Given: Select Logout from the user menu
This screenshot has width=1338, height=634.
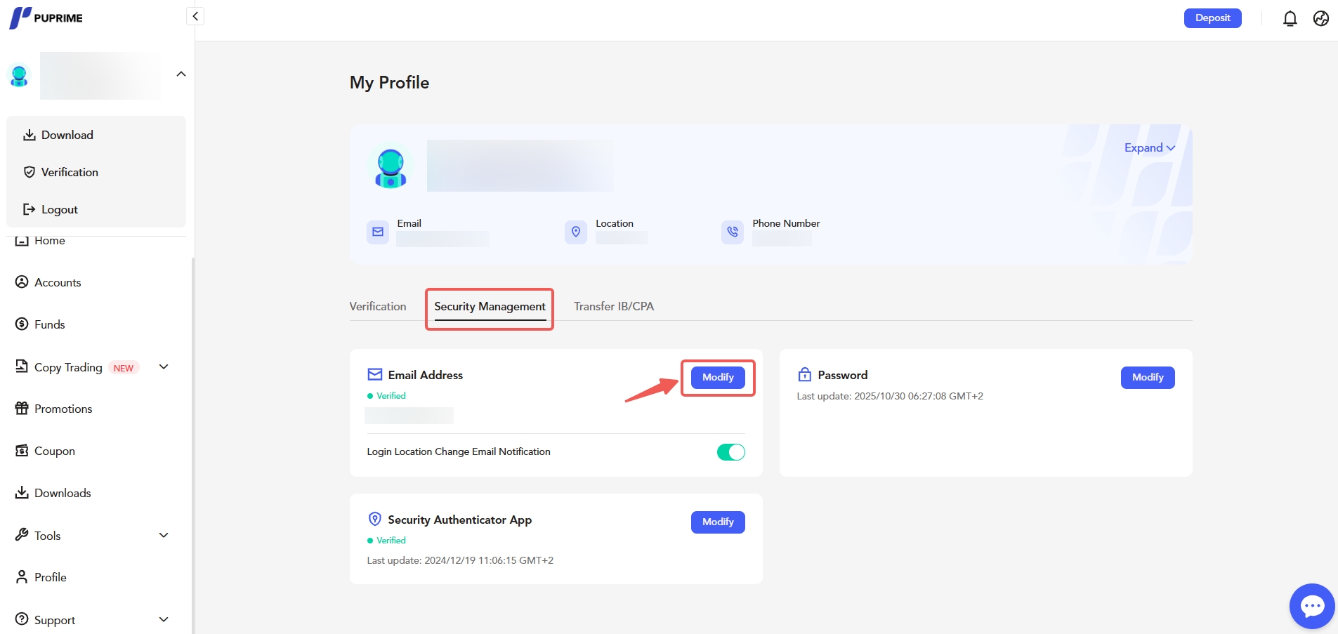Looking at the screenshot, I should pyautogui.click(x=59, y=210).
